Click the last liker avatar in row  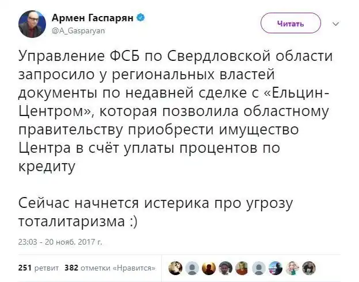pyautogui.click(x=310, y=268)
